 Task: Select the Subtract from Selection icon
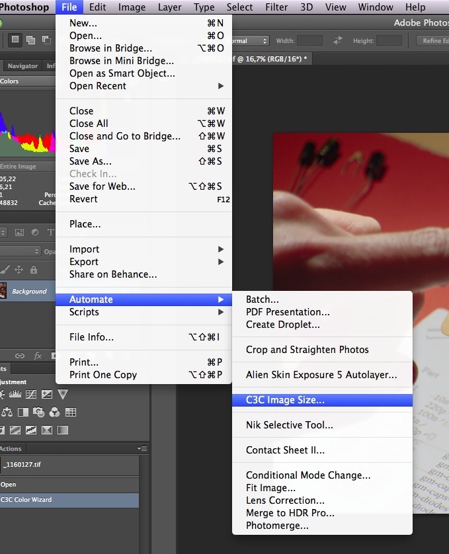pyautogui.click(x=46, y=40)
